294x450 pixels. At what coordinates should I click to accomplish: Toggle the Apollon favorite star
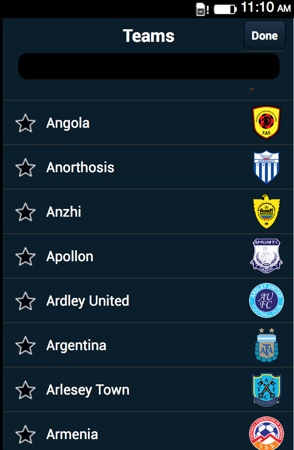pyautogui.click(x=25, y=256)
